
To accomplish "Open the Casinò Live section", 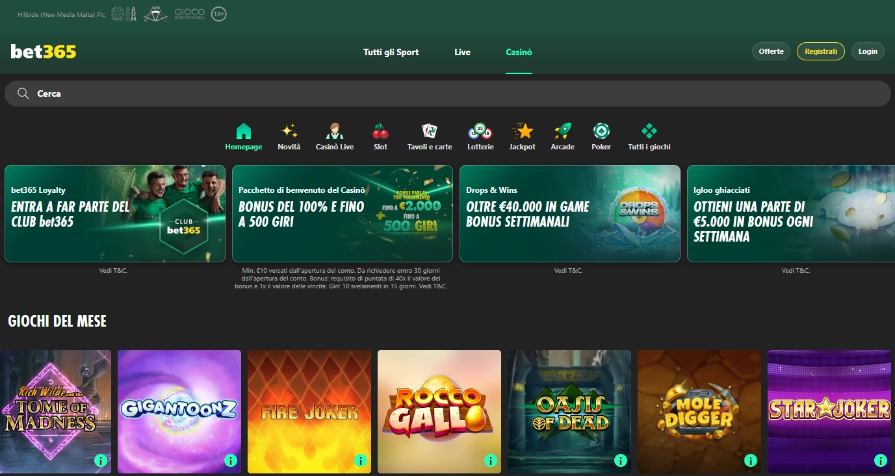I will pyautogui.click(x=334, y=131).
